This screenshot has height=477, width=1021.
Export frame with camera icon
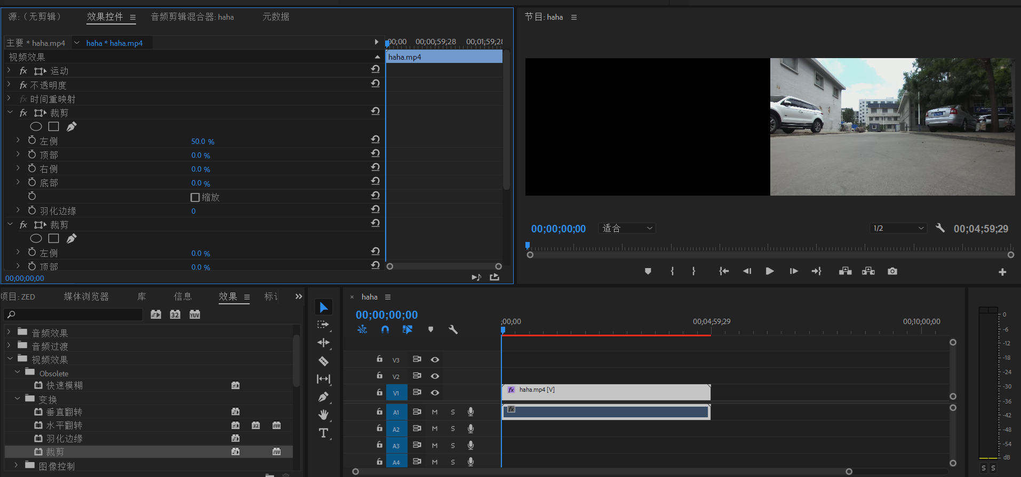tap(892, 271)
